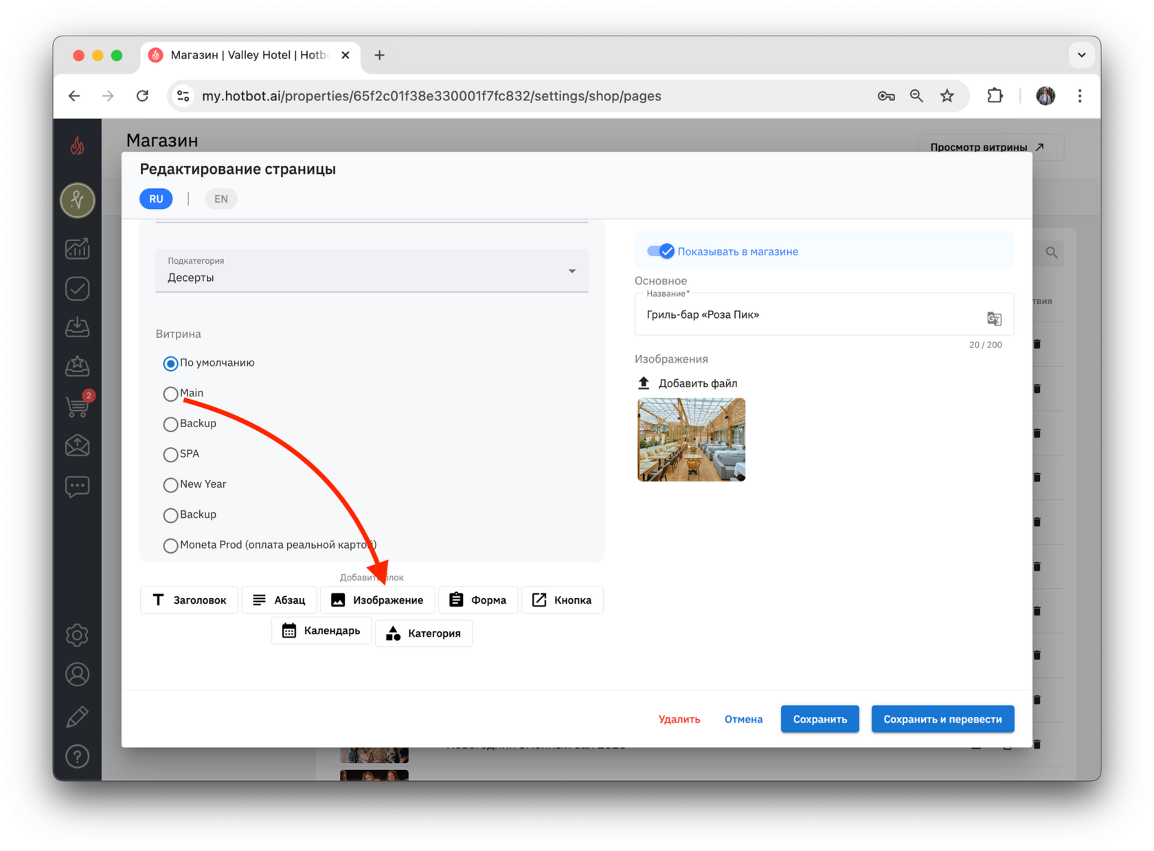Open the settings gear icon in sidebar
1154x851 pixels.
(78, 635)
